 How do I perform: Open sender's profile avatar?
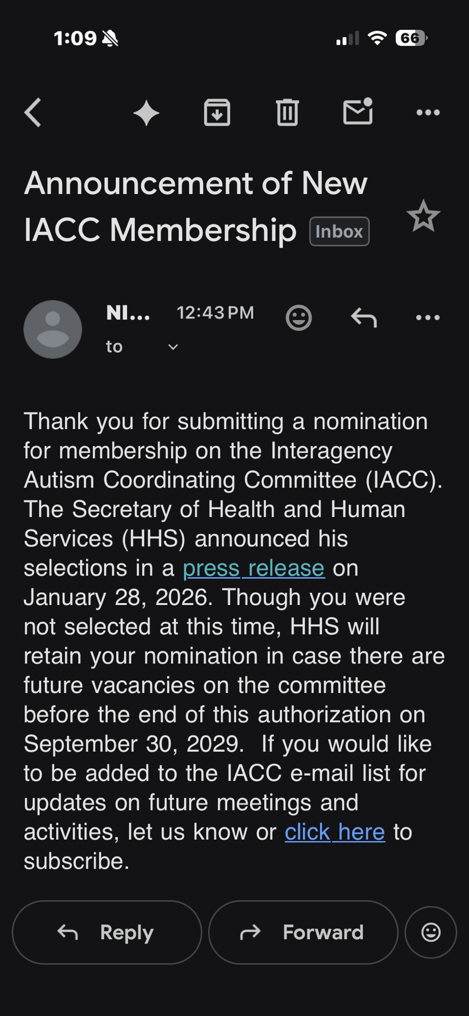click(x=53, y=329)
